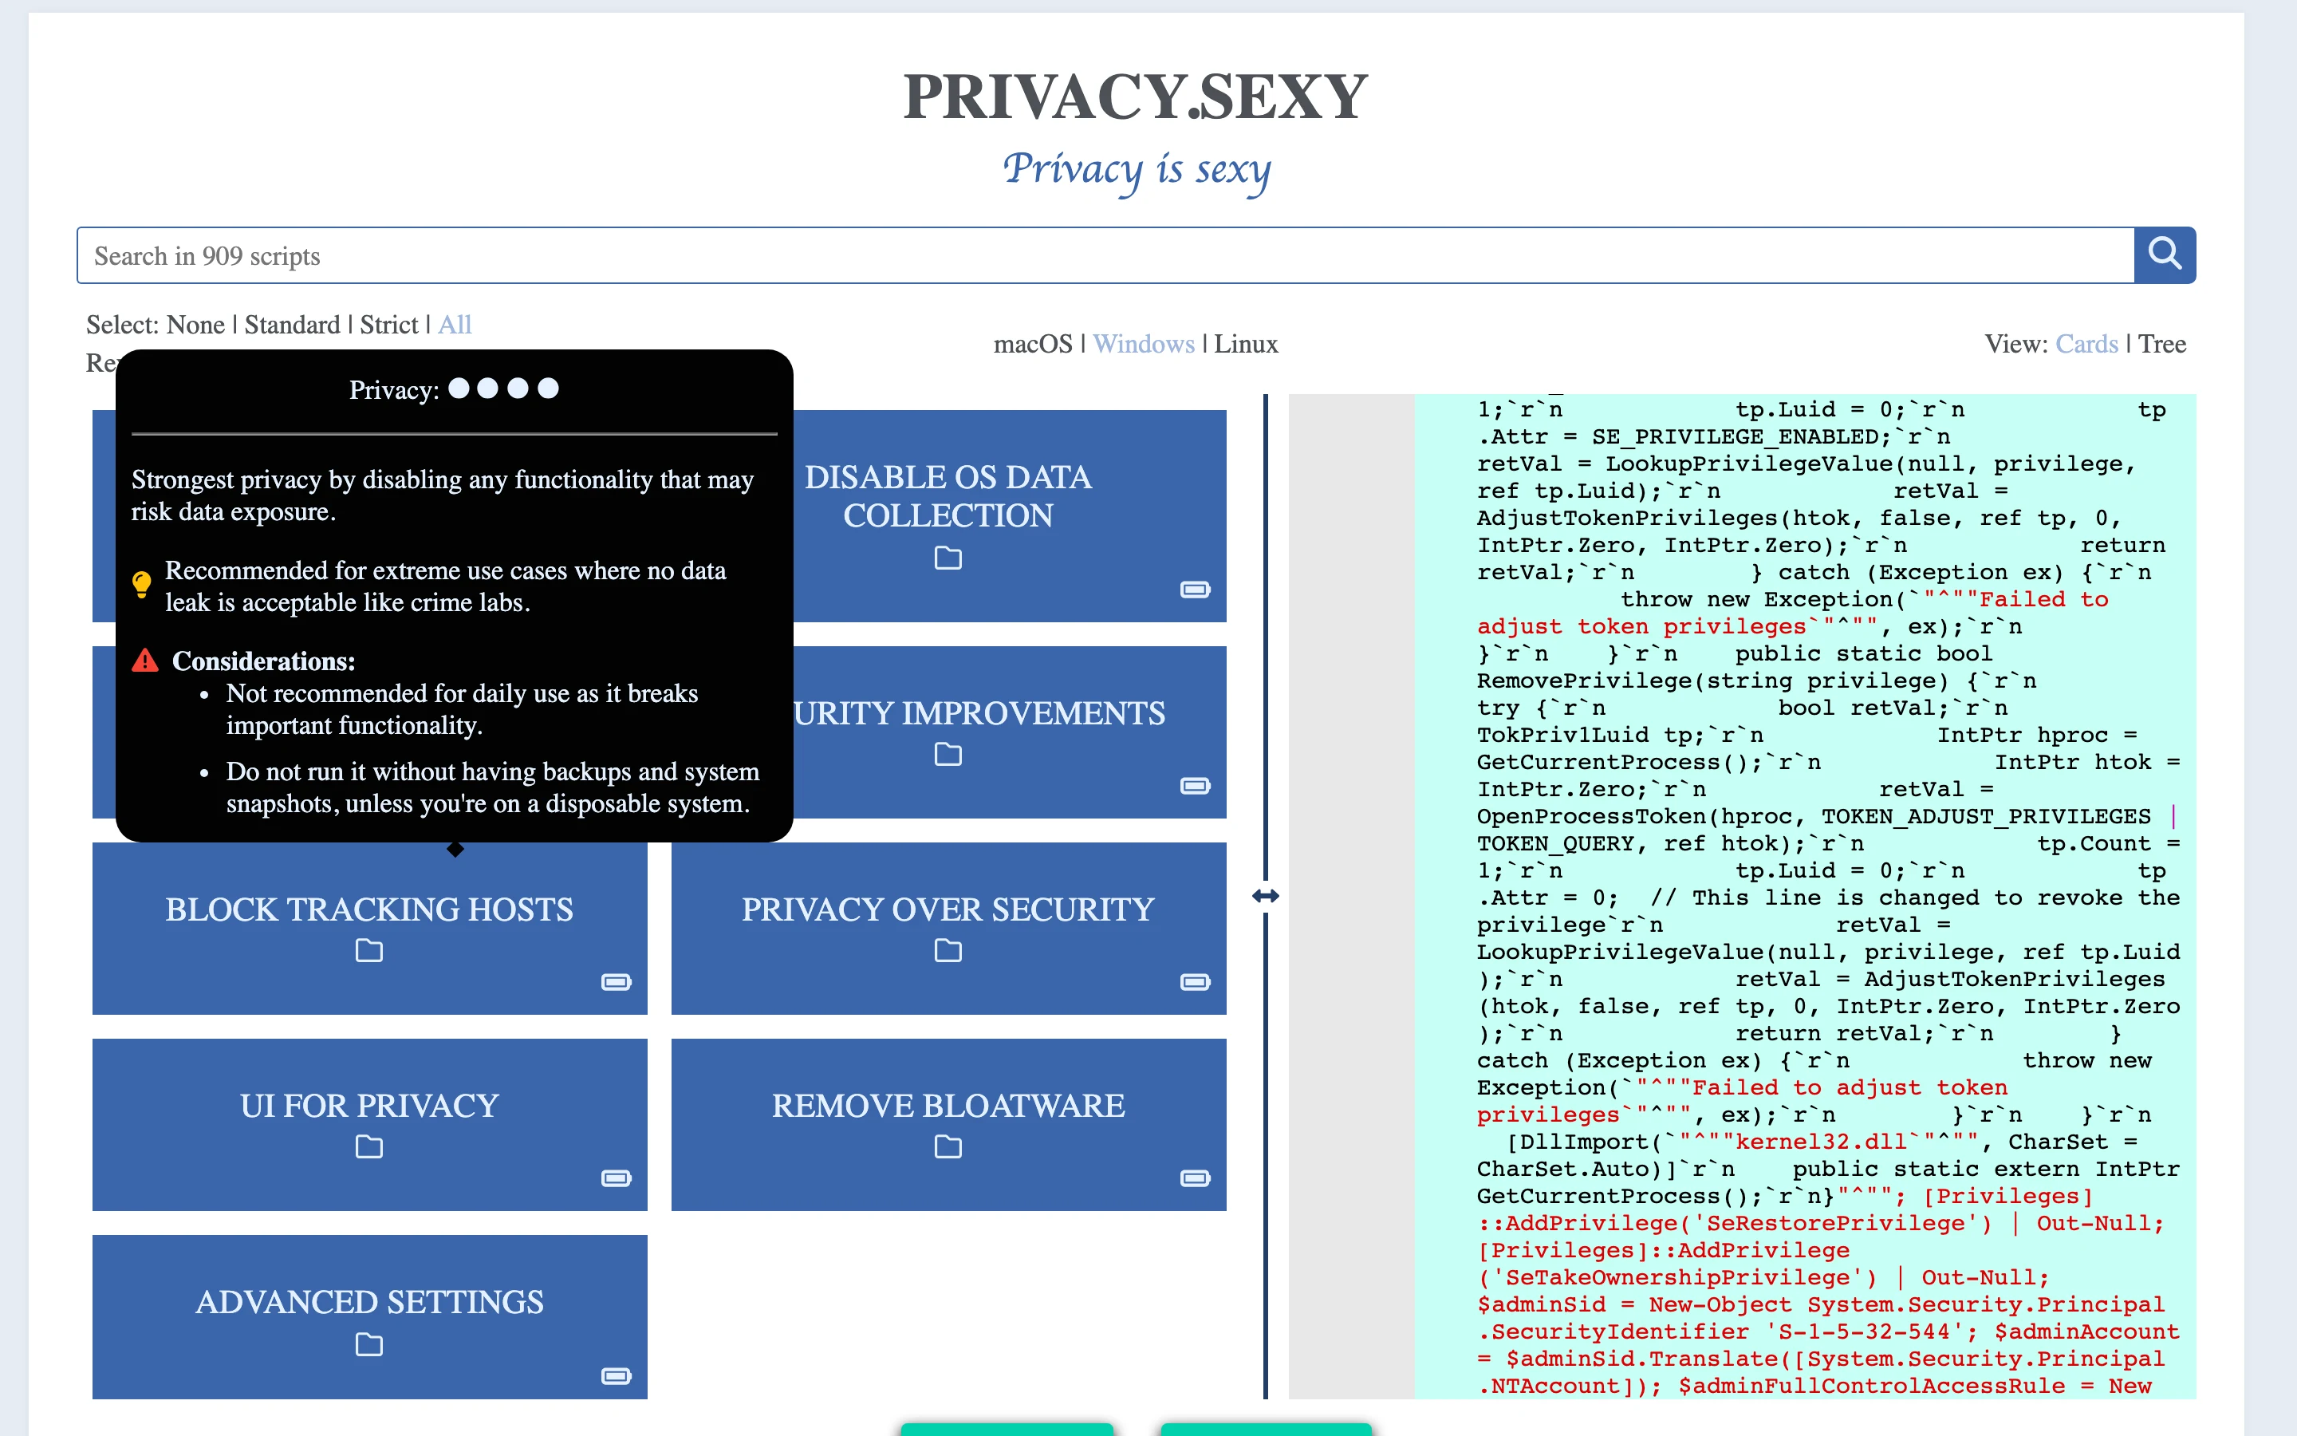Viewport: 2297px width, 1436px height.
Task: Click the search magnifier button
Action: 2164,254
